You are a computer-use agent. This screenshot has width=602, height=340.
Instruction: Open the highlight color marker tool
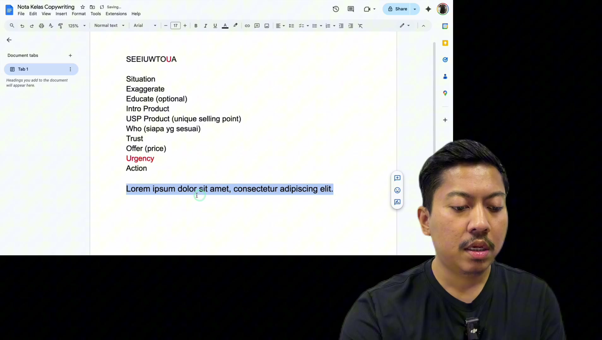click(x=235, y=25)
